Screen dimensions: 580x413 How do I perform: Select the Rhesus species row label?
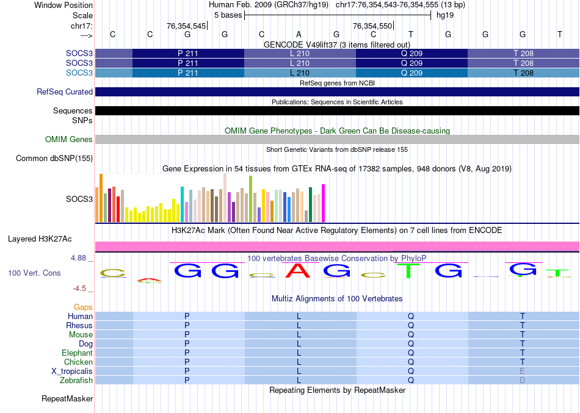tap(79, 325)
